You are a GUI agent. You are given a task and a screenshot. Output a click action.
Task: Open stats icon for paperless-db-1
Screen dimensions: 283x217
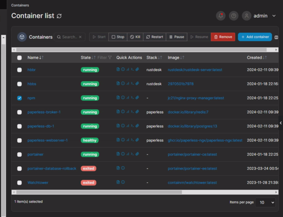[x=128, y=126]
